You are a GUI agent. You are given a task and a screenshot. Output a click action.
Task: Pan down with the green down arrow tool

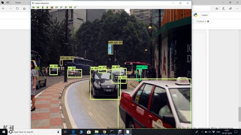pos(47,7)
